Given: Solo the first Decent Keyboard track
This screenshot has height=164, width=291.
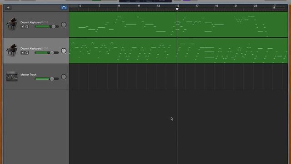Looking at the screenshot, I should point(27,26).
